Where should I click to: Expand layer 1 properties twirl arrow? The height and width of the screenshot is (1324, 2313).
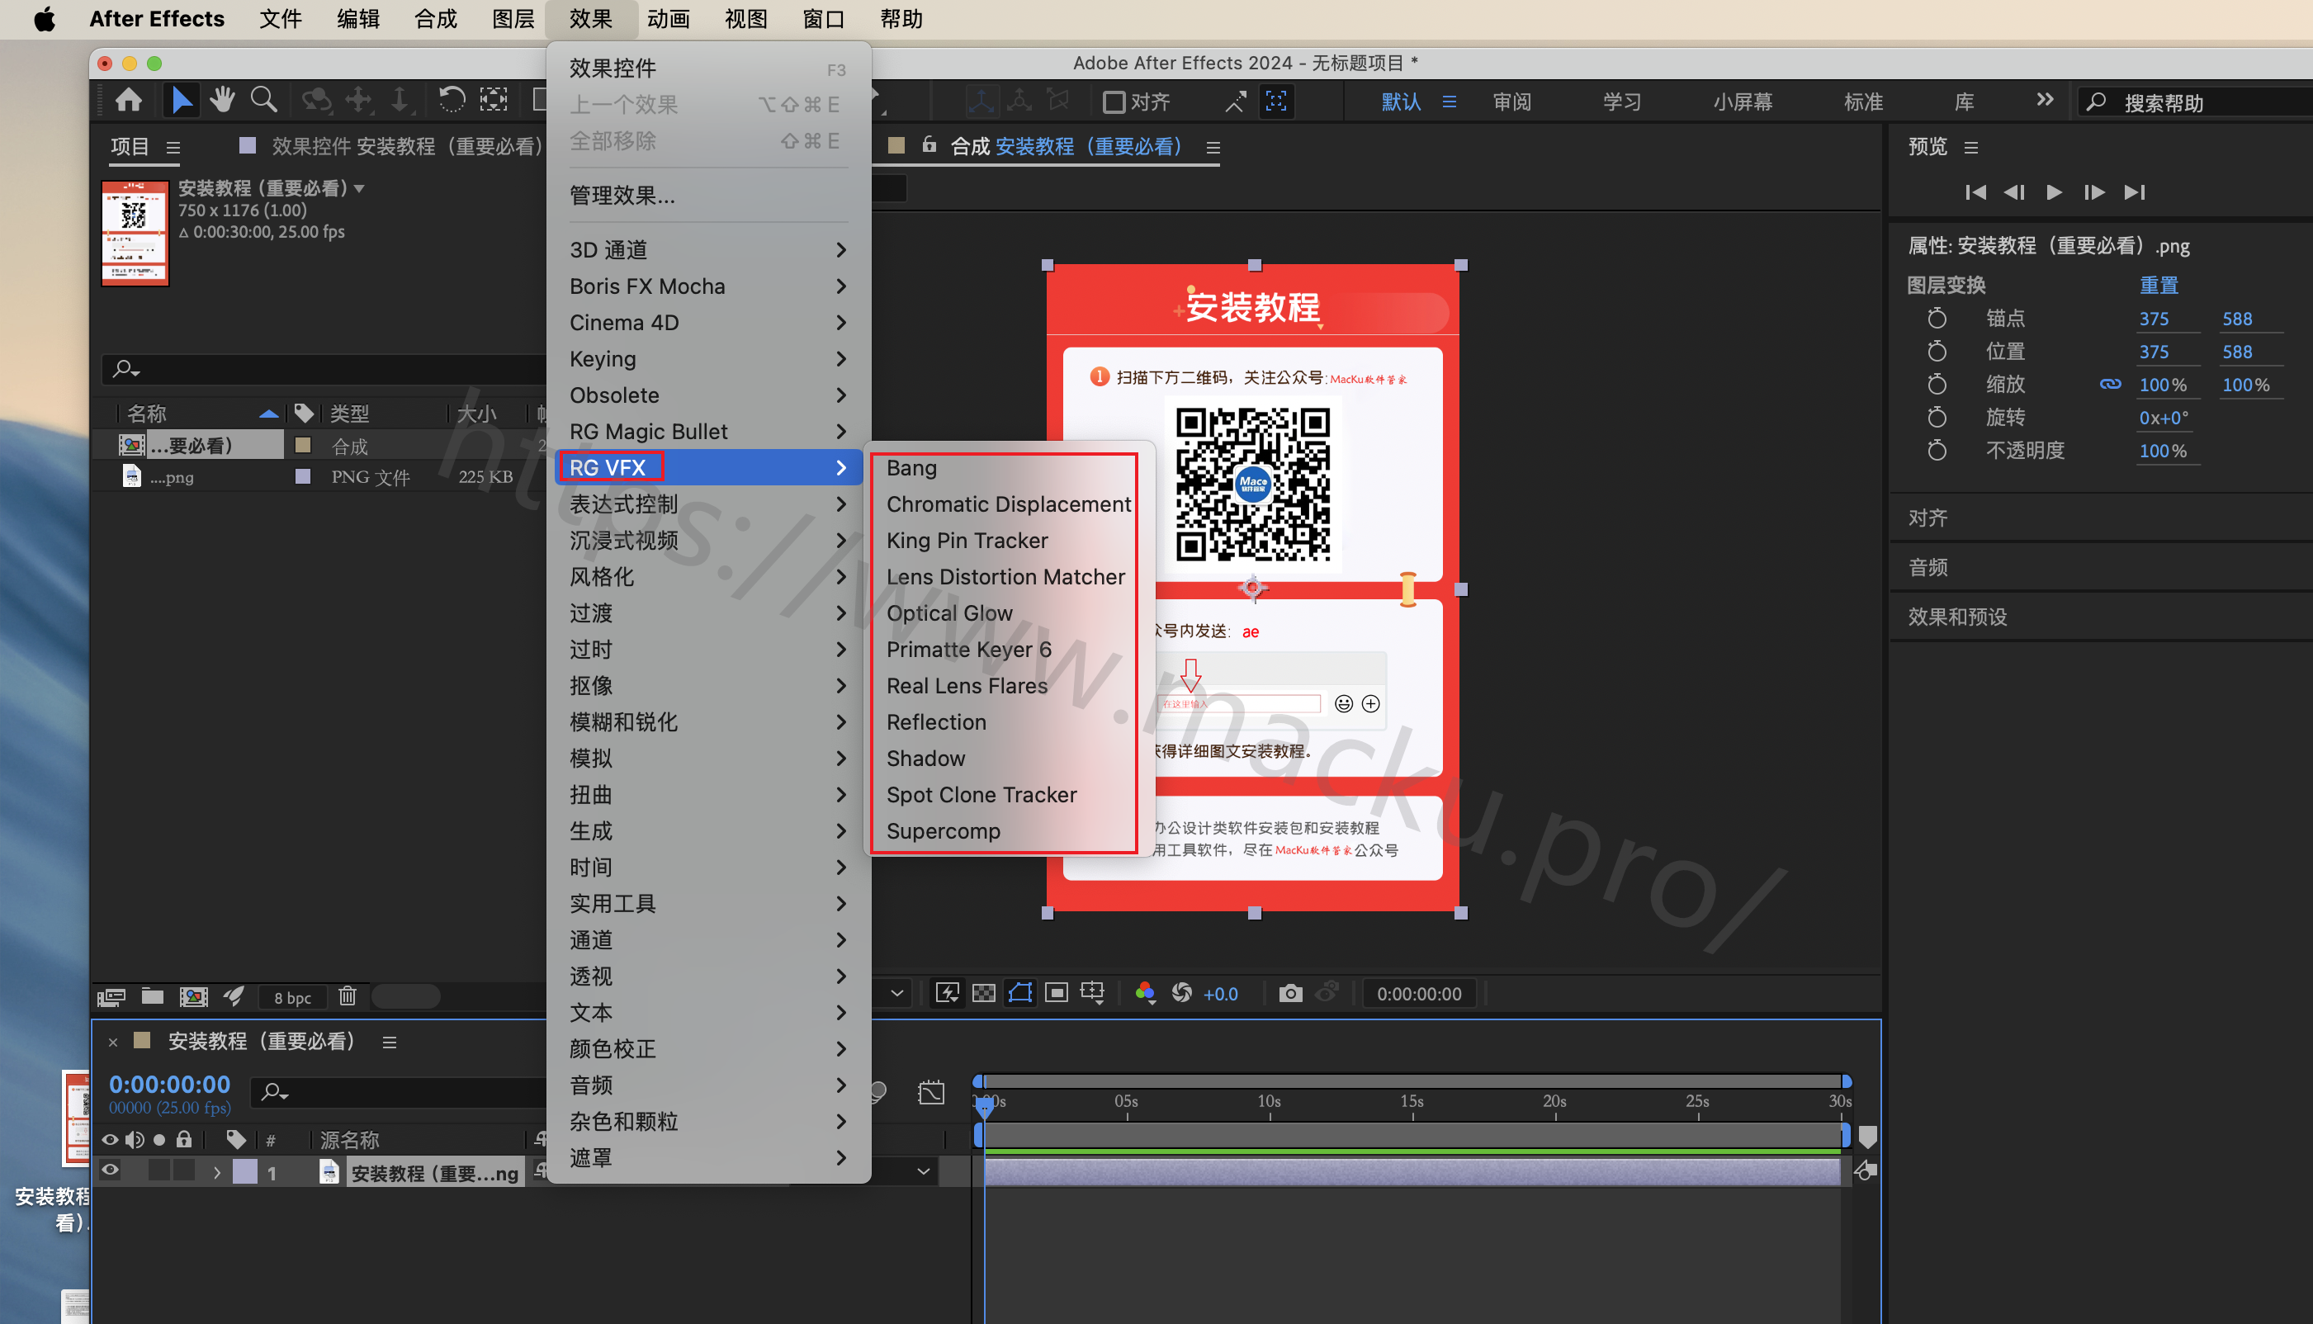(x=216, y=1173)
